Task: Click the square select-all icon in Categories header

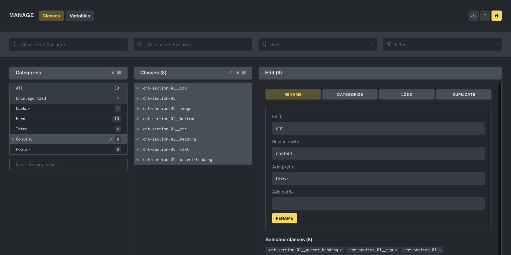Action: coord(119,73)
